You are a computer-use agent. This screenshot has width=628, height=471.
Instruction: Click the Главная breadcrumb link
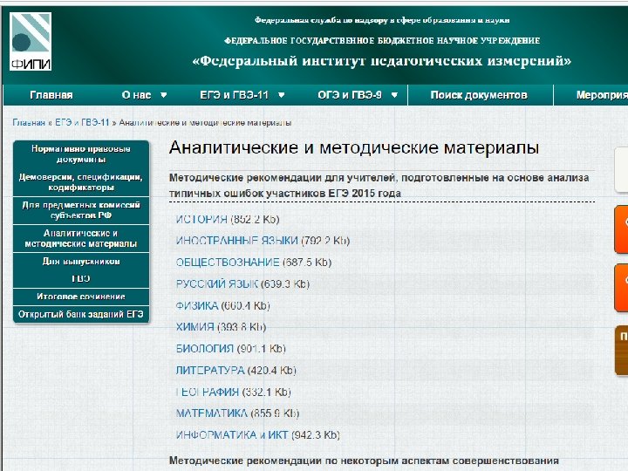coord(29,123)
